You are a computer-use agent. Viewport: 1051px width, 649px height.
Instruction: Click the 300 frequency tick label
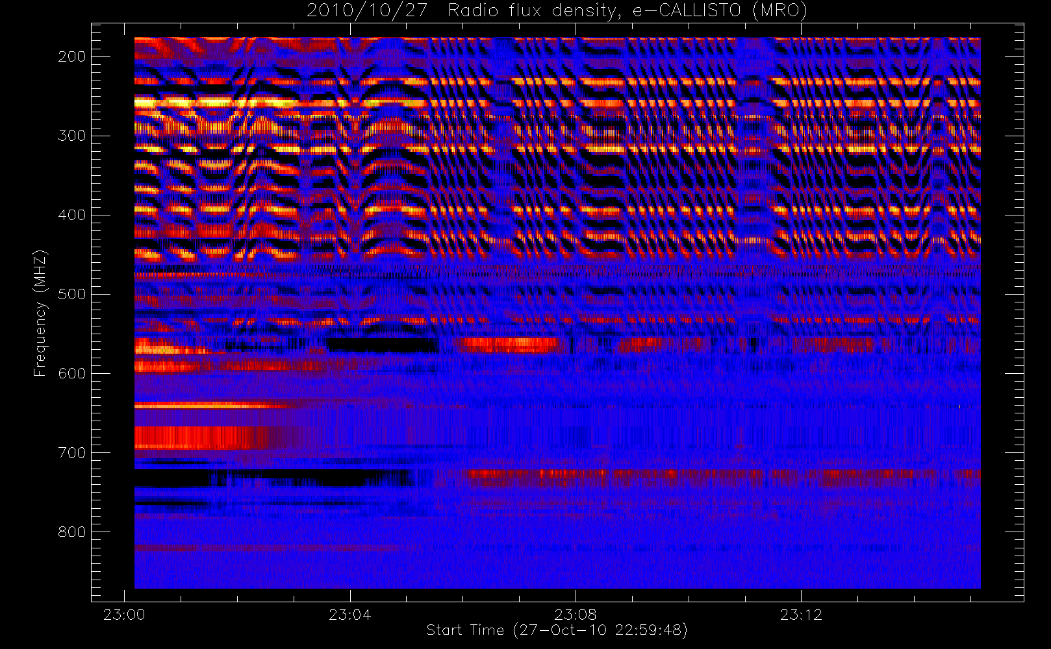click(72, 136)
